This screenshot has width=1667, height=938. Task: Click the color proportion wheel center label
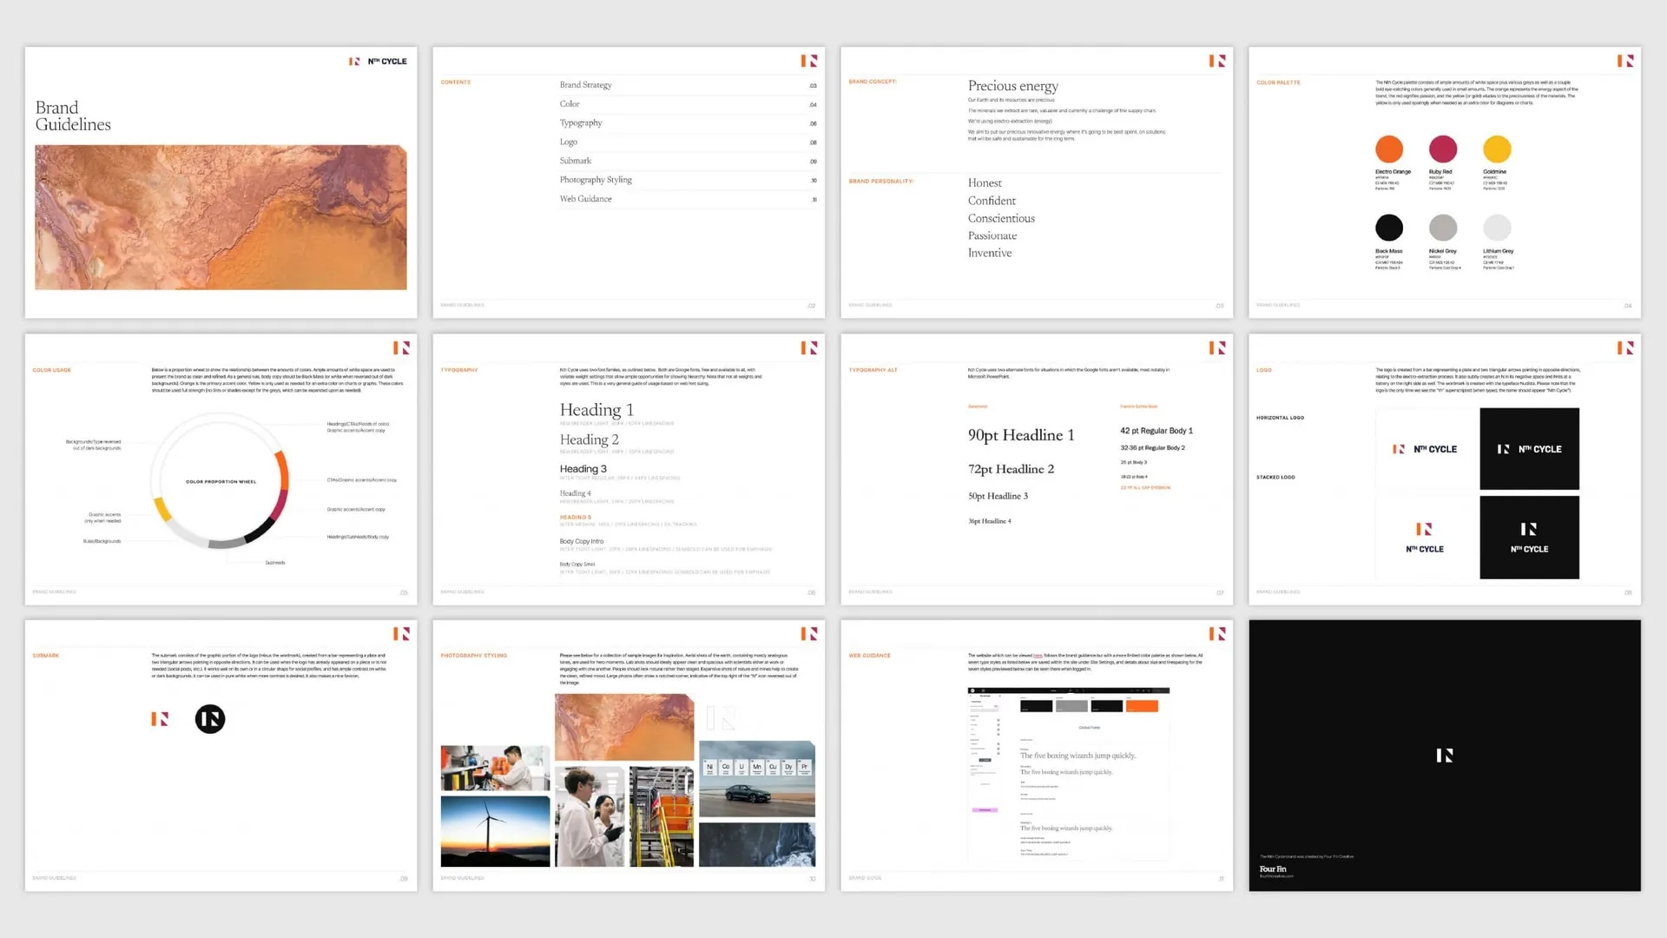click(x=221, y=481)
